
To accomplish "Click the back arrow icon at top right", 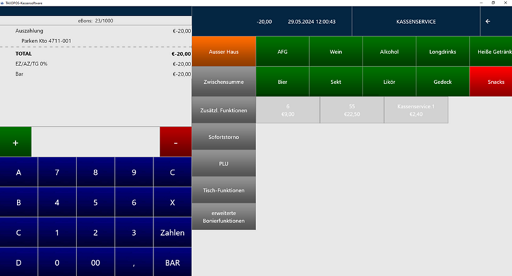I will point(488,22).
